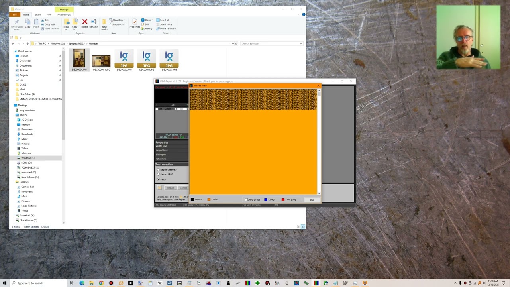Viewport: 510px width, 287px height.
Task: Click the Rename icon
Action: pos(93,22)
